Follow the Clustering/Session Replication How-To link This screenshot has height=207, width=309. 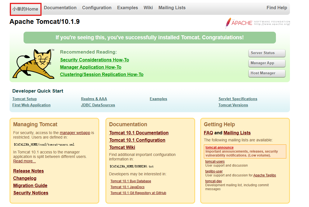pos(102,75)
